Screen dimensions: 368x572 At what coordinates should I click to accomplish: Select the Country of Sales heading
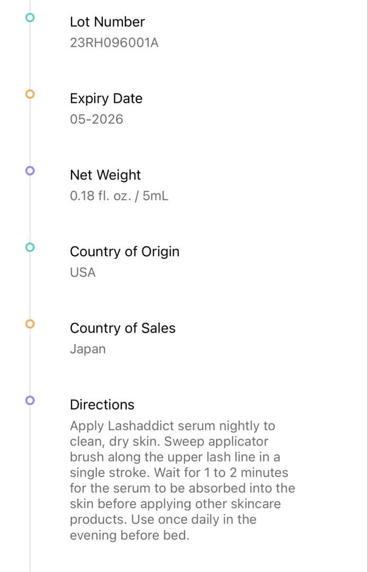click(x=122, y=328)
